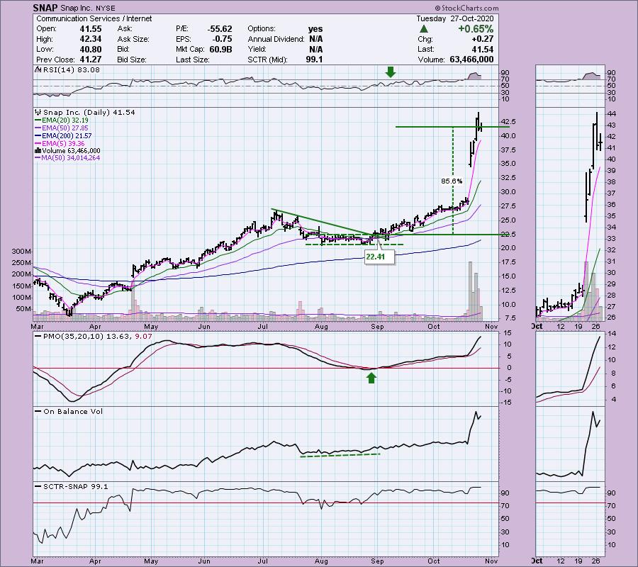Click the Chg value +0.27
The width and height of the screenshot is (638, 567).
tap(483, 39)
